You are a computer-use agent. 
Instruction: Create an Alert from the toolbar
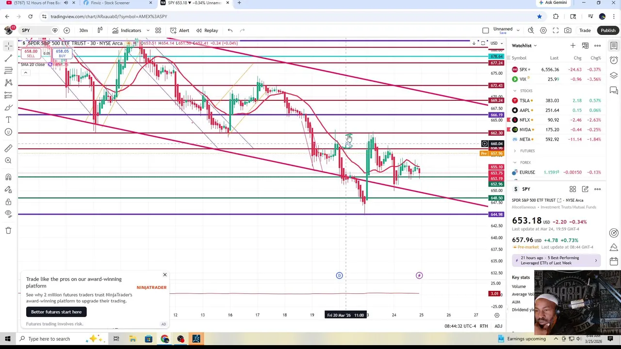point(180,30)
